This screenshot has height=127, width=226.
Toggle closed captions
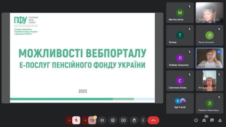click(x=102, y=120)
